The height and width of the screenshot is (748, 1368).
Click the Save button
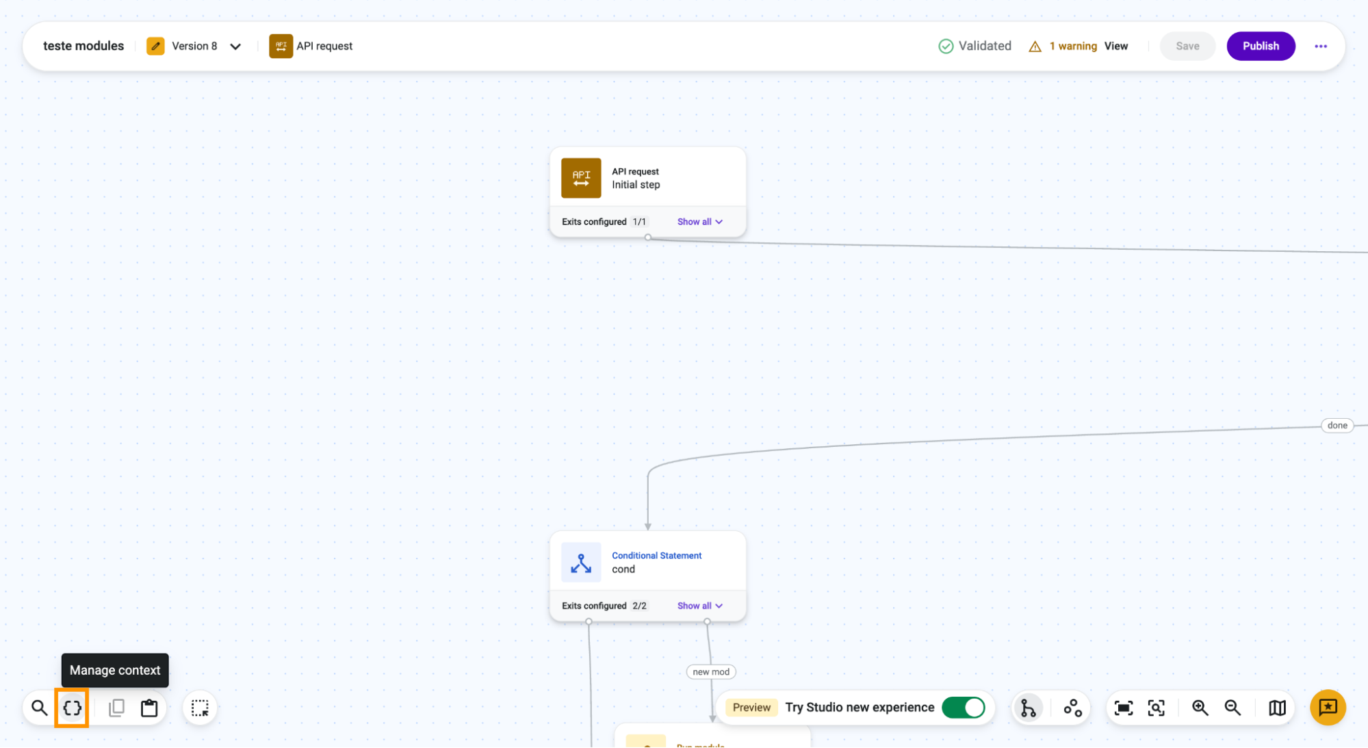click(1187, 46)
